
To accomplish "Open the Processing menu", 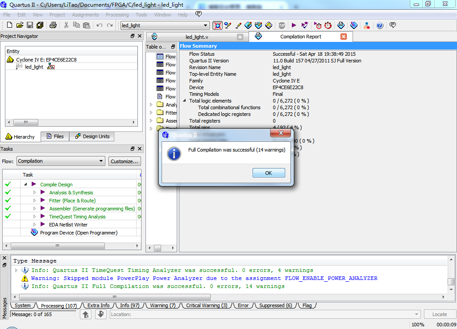I will point(117,15).
